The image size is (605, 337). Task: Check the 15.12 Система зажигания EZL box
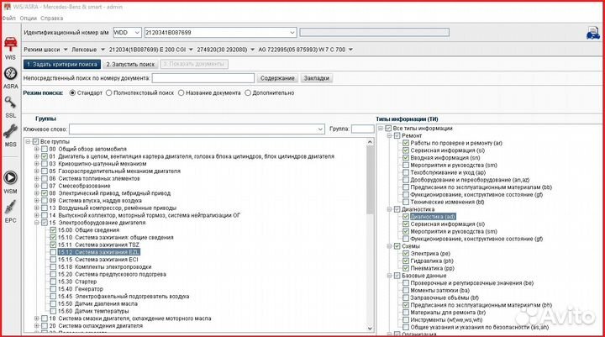[x=52, y=251]
